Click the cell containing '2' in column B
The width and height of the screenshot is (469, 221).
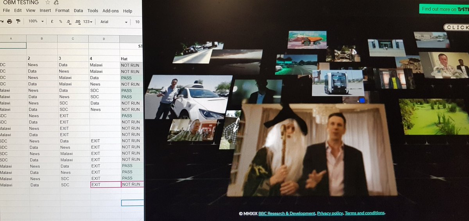(x=41, y=58)
